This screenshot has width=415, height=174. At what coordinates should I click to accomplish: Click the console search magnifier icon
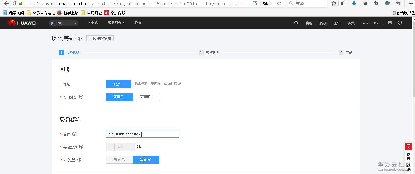click(296, 23)
